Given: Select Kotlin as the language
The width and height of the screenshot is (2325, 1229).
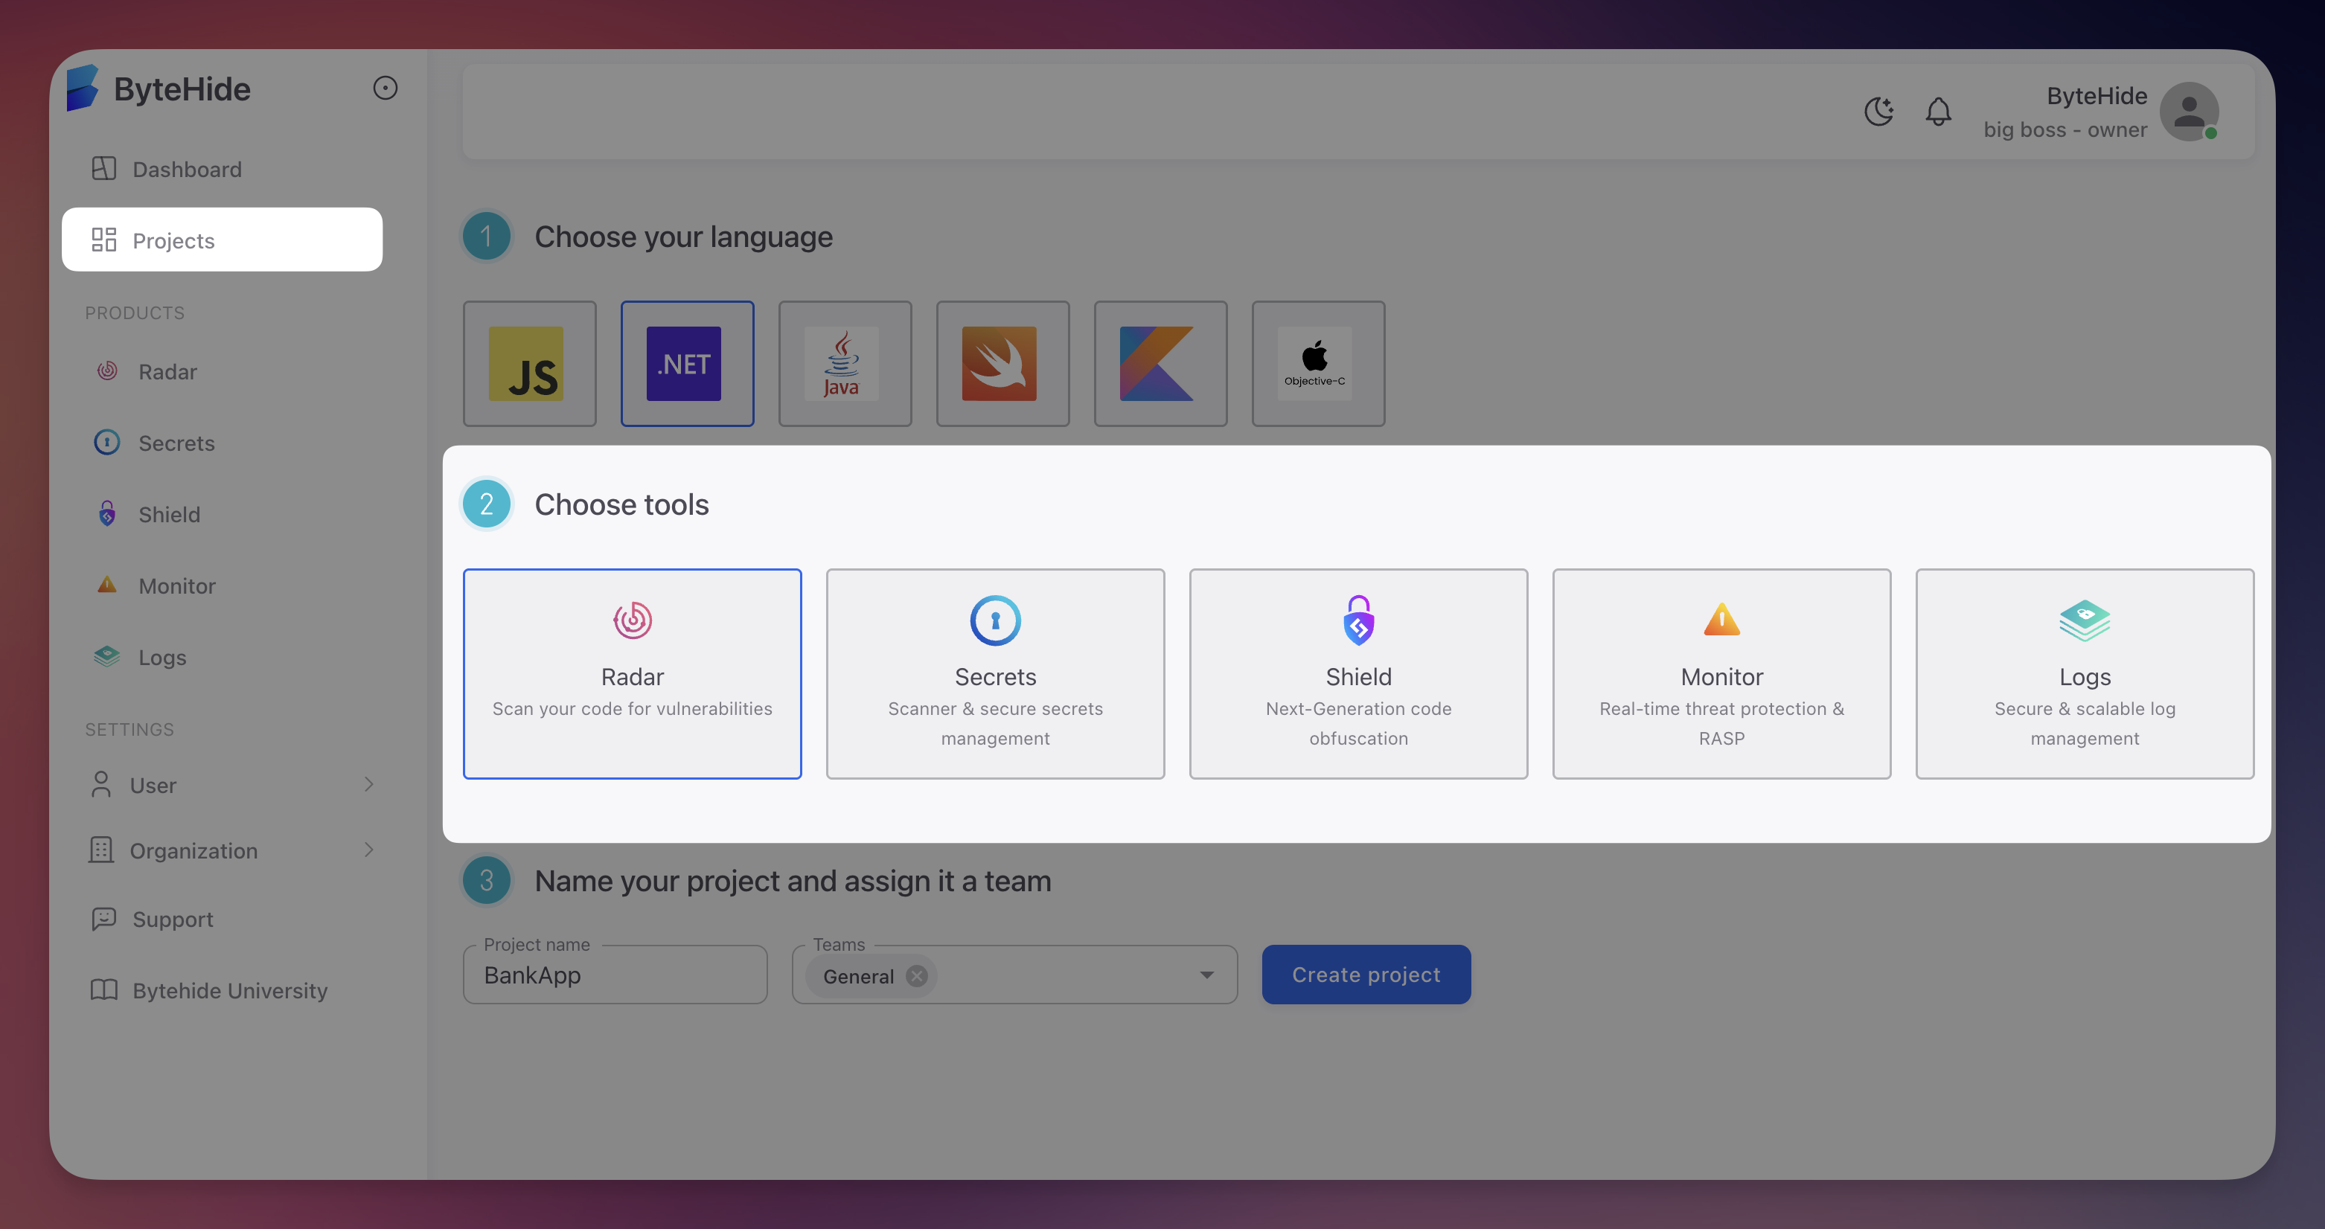Looking at the screenshot, I should [1161, 364].
